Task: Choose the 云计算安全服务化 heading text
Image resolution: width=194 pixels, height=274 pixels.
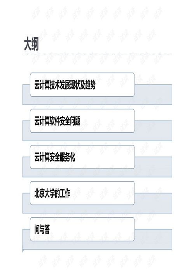Action: tap(55, 157)
